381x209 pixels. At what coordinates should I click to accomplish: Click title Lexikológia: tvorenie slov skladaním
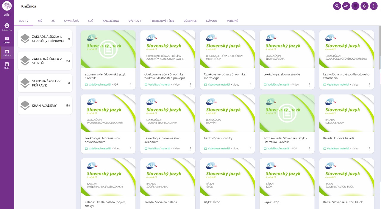(162, 140)
